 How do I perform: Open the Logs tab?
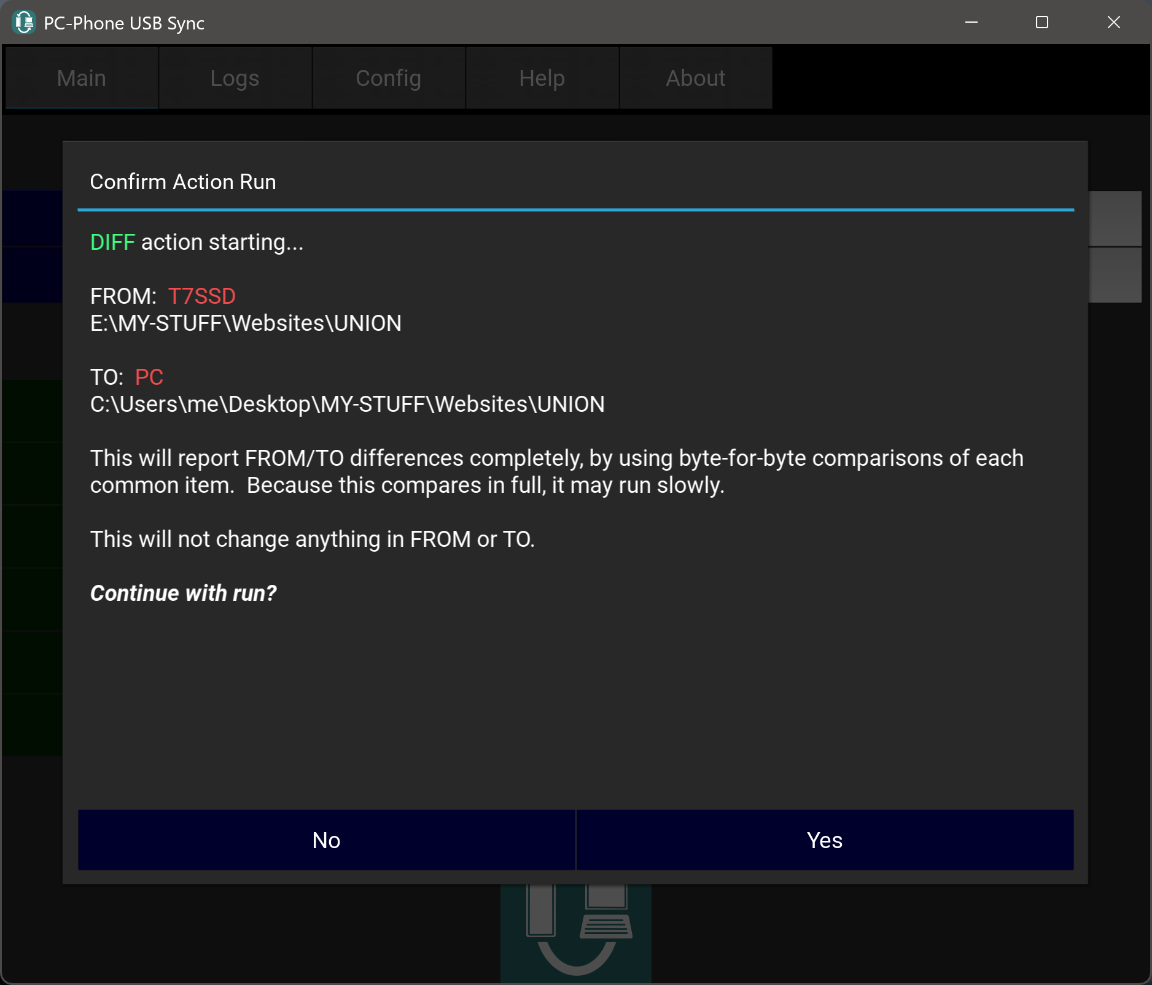coord(235,78)
